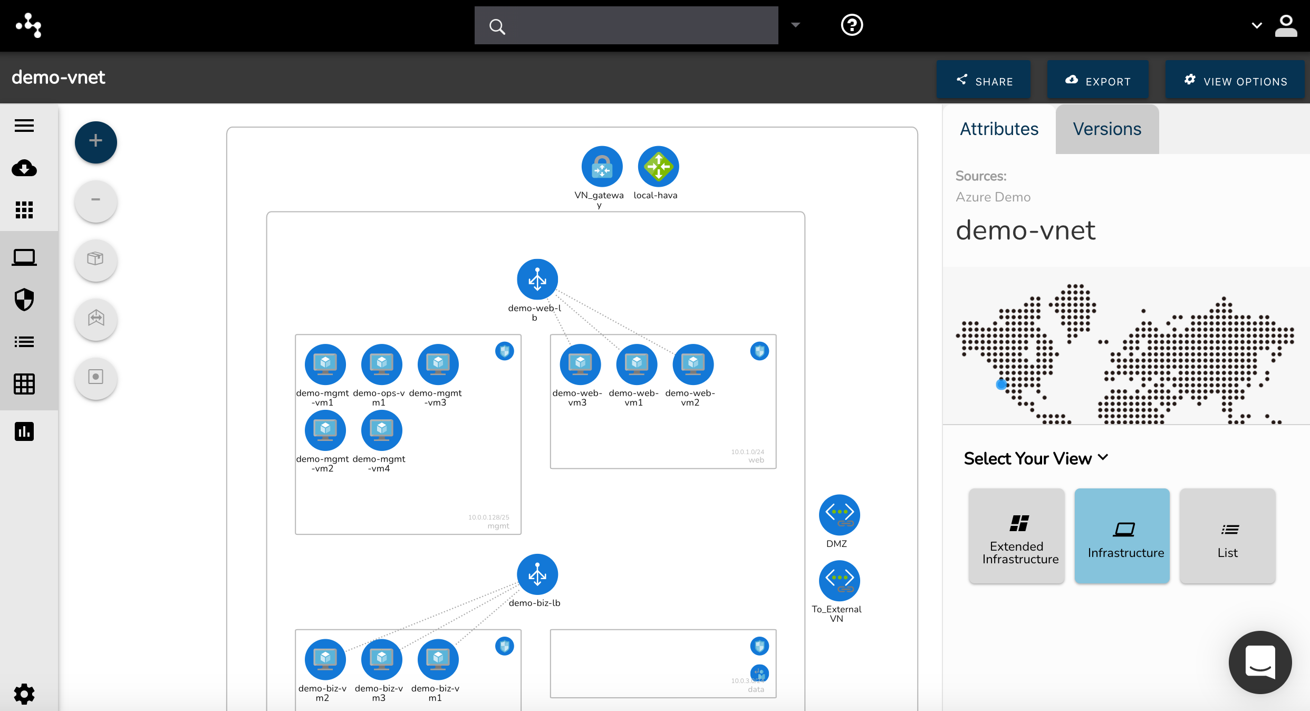Select the demo-mgmt-vm1 virtual machine
1310x711 pixels.
point(325,364)
